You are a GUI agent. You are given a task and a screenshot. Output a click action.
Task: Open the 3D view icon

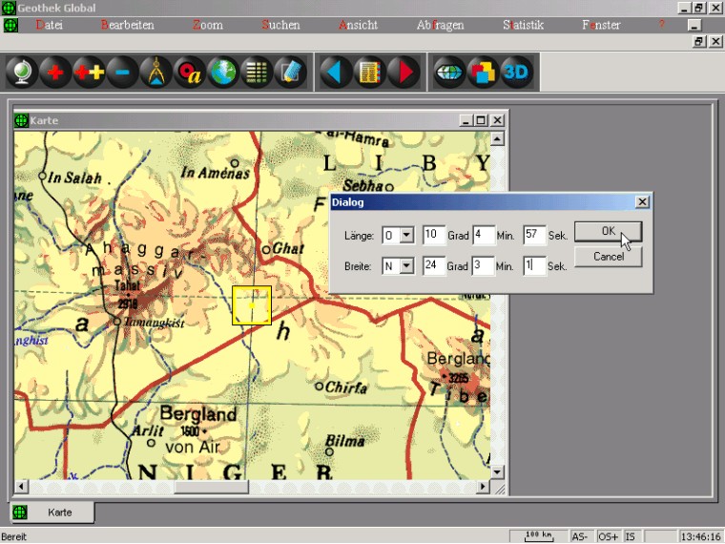(x=516, y=73)
